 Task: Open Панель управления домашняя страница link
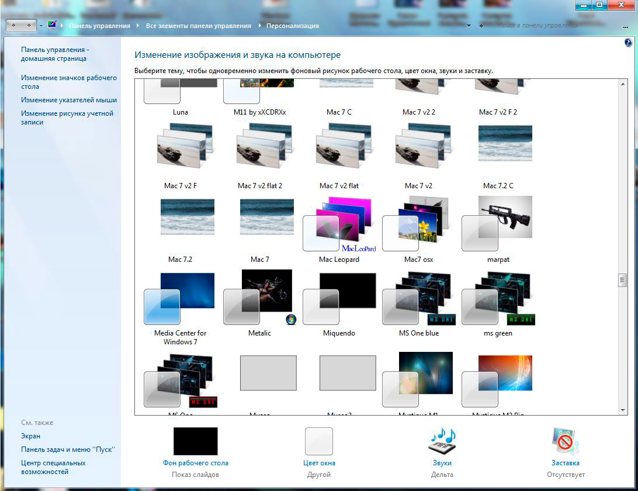click(x=55, y=54)
